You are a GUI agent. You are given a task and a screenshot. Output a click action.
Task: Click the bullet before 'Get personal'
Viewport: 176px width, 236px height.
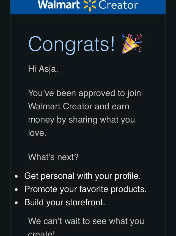(16, 176)
